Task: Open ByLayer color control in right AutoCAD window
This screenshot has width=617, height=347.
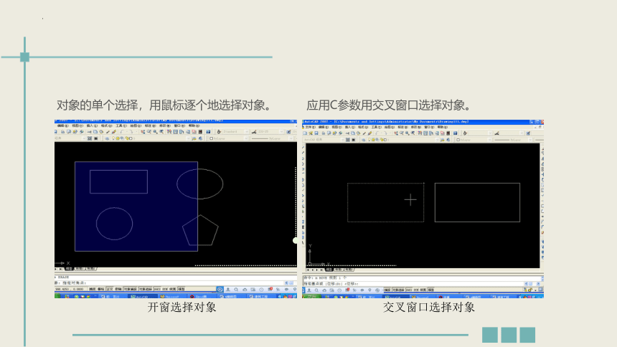Action: pos(474,140)
